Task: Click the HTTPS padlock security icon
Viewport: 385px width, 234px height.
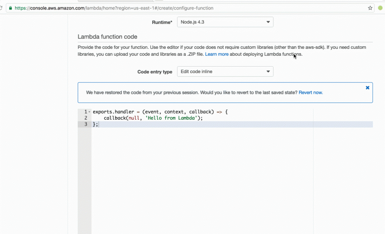Action: 11,8
